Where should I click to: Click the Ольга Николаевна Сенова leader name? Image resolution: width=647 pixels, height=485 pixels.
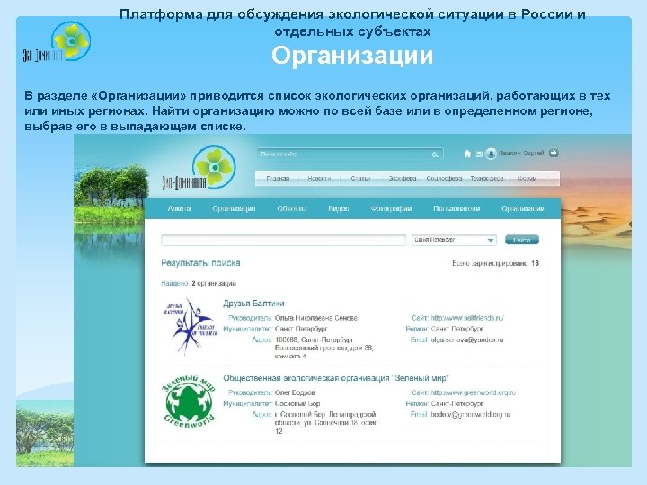coord(316,318)
